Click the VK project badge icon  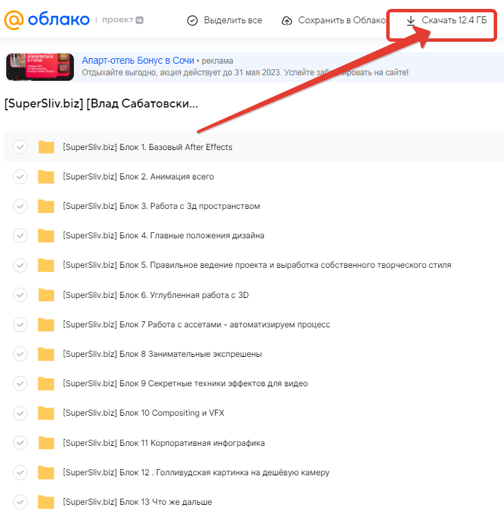[140, 20]
